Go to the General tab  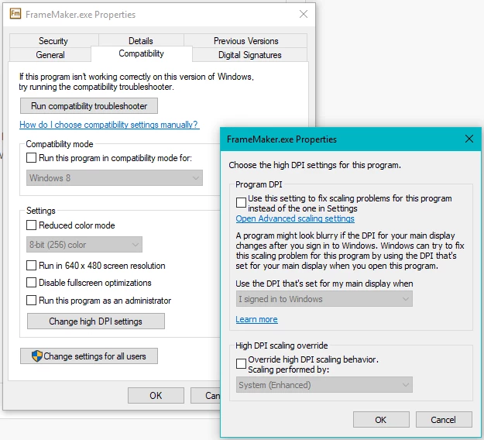[x=50, y=55]
